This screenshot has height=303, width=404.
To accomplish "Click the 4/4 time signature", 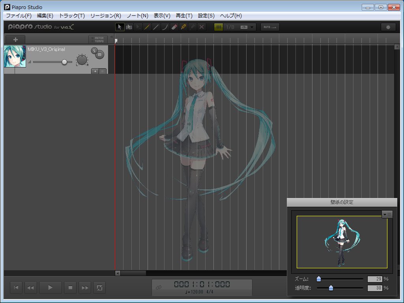I will tap(210, 292).
